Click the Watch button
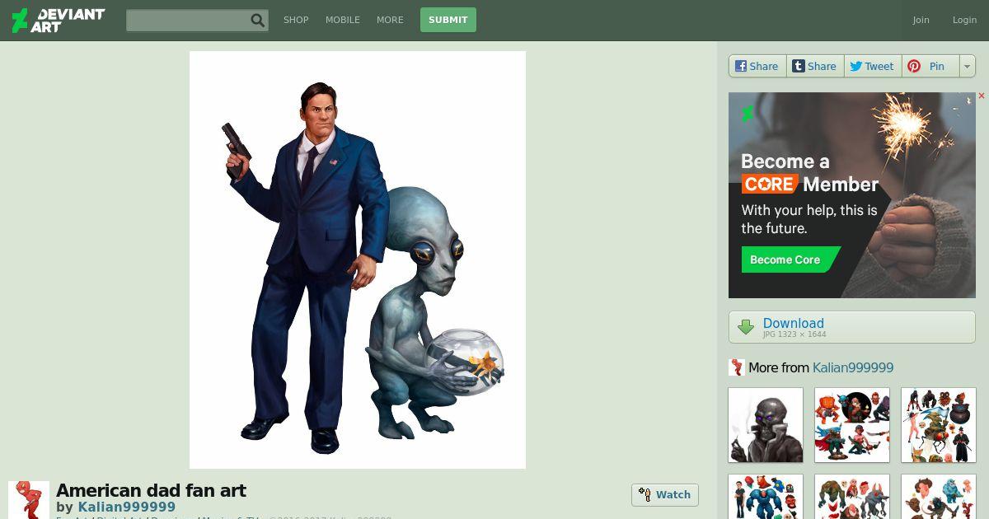 pyautogui.click(x=665, y=494)
